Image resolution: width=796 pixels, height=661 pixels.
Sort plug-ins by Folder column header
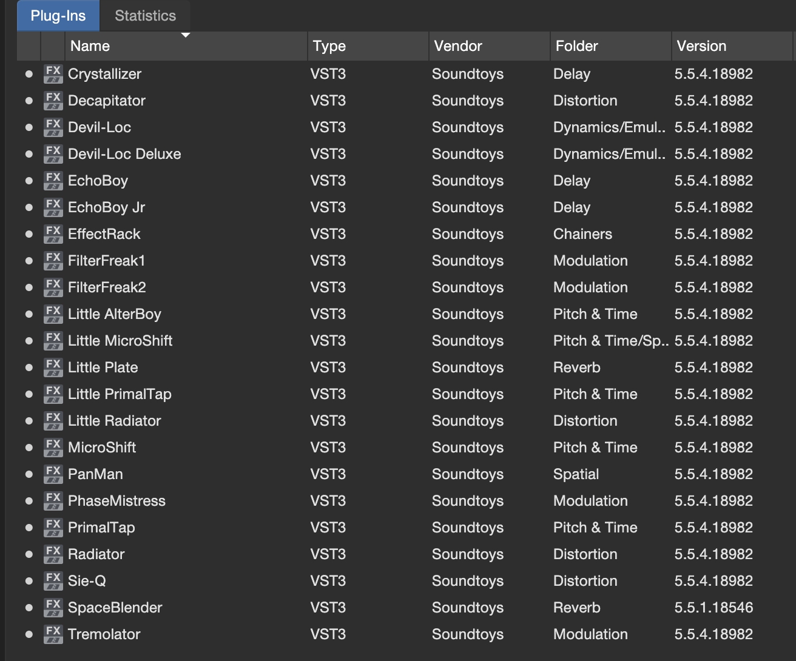[576, 46]
